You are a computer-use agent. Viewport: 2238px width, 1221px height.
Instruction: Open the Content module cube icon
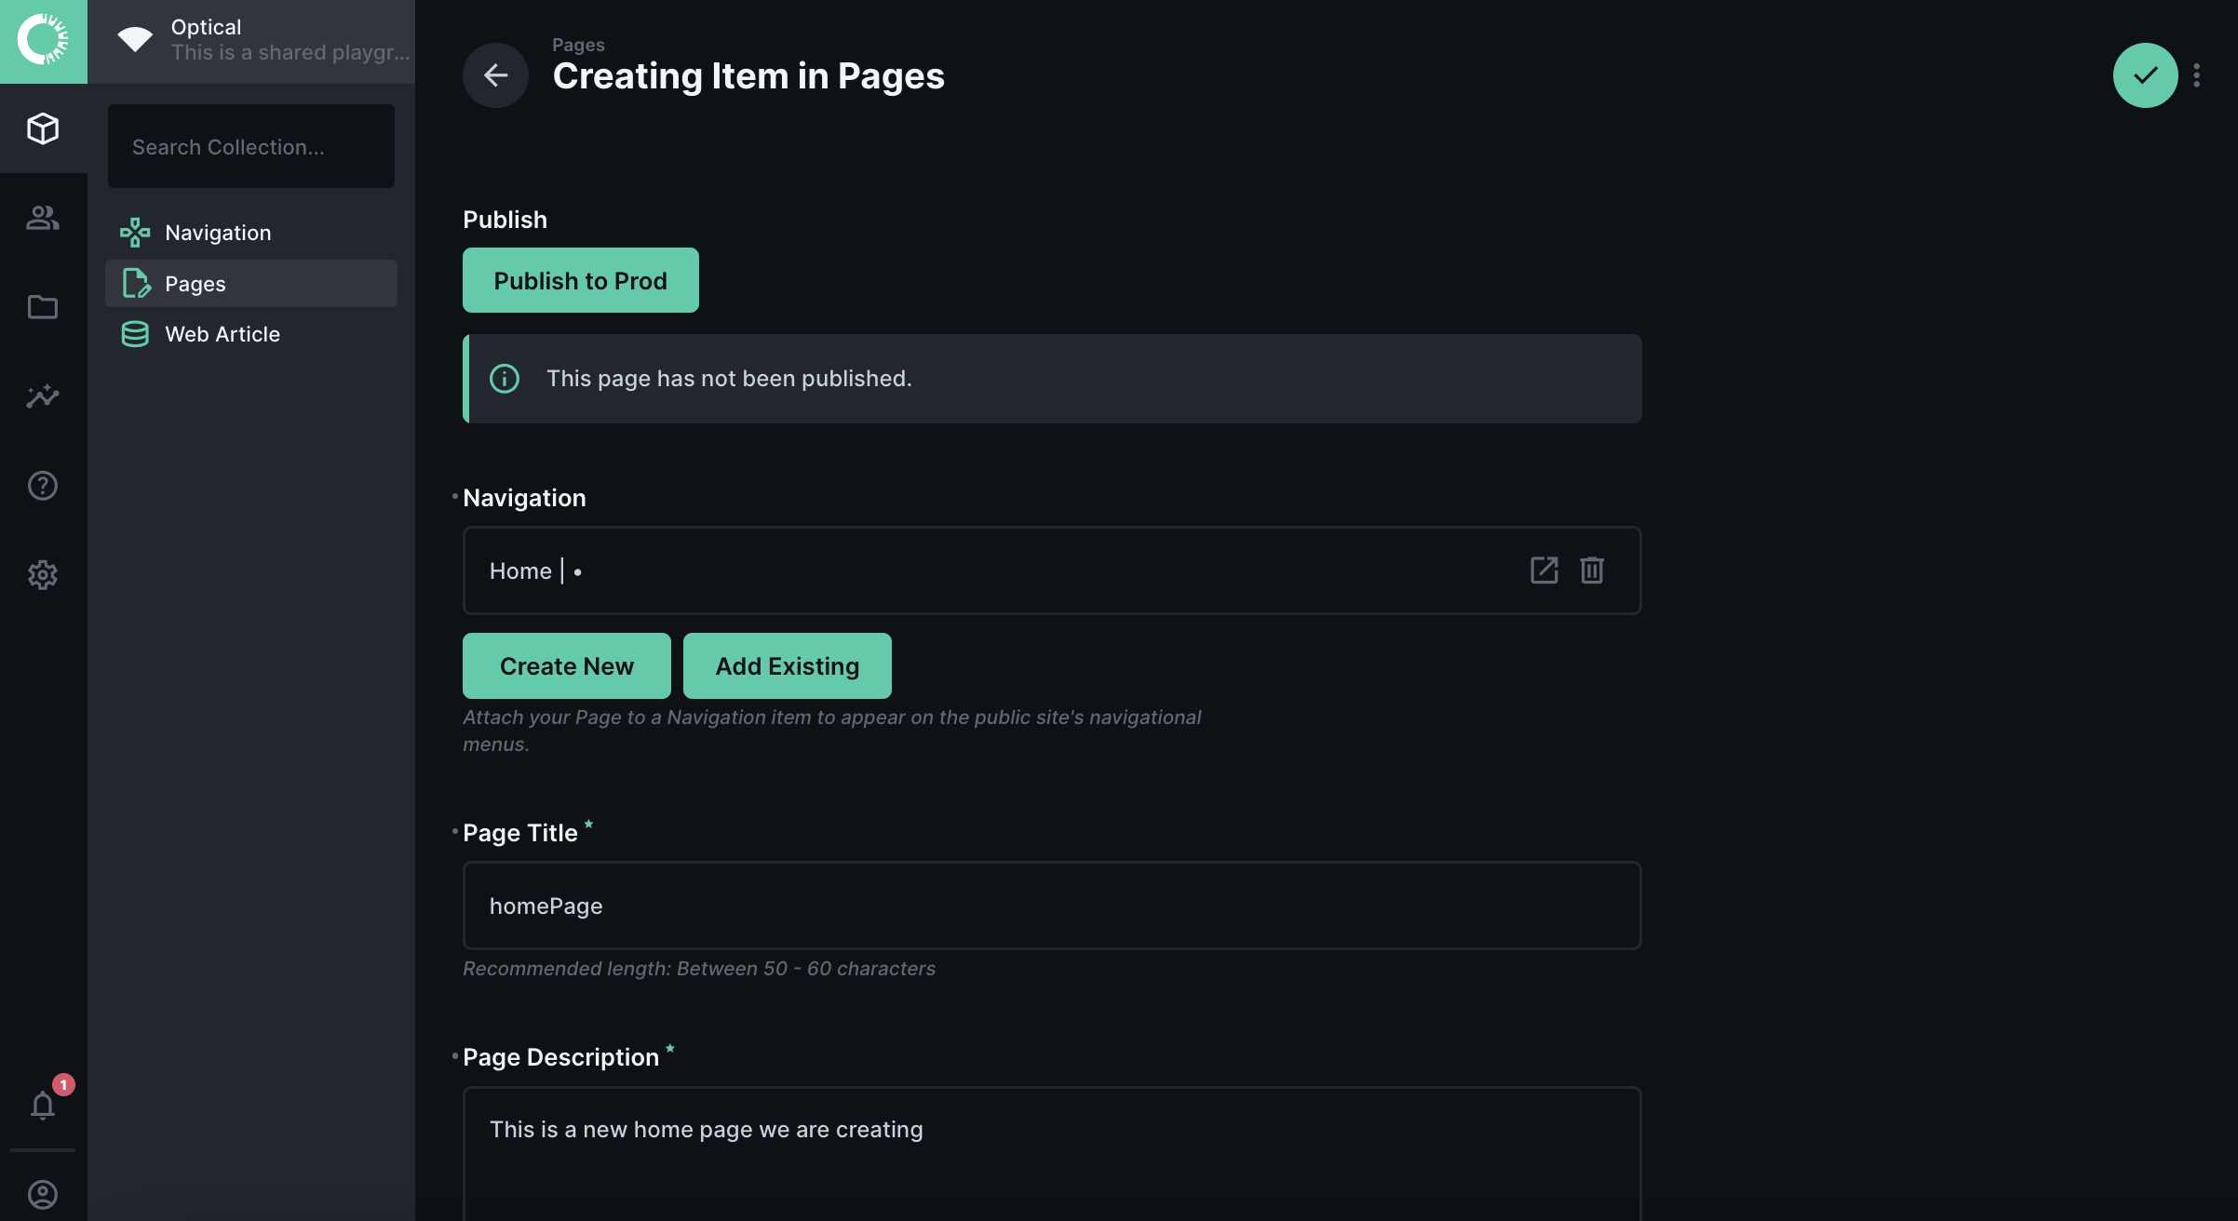(x=43, y=128)
